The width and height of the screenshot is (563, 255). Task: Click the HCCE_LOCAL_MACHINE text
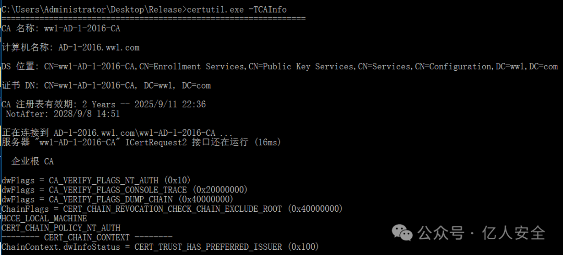[44, 218]
